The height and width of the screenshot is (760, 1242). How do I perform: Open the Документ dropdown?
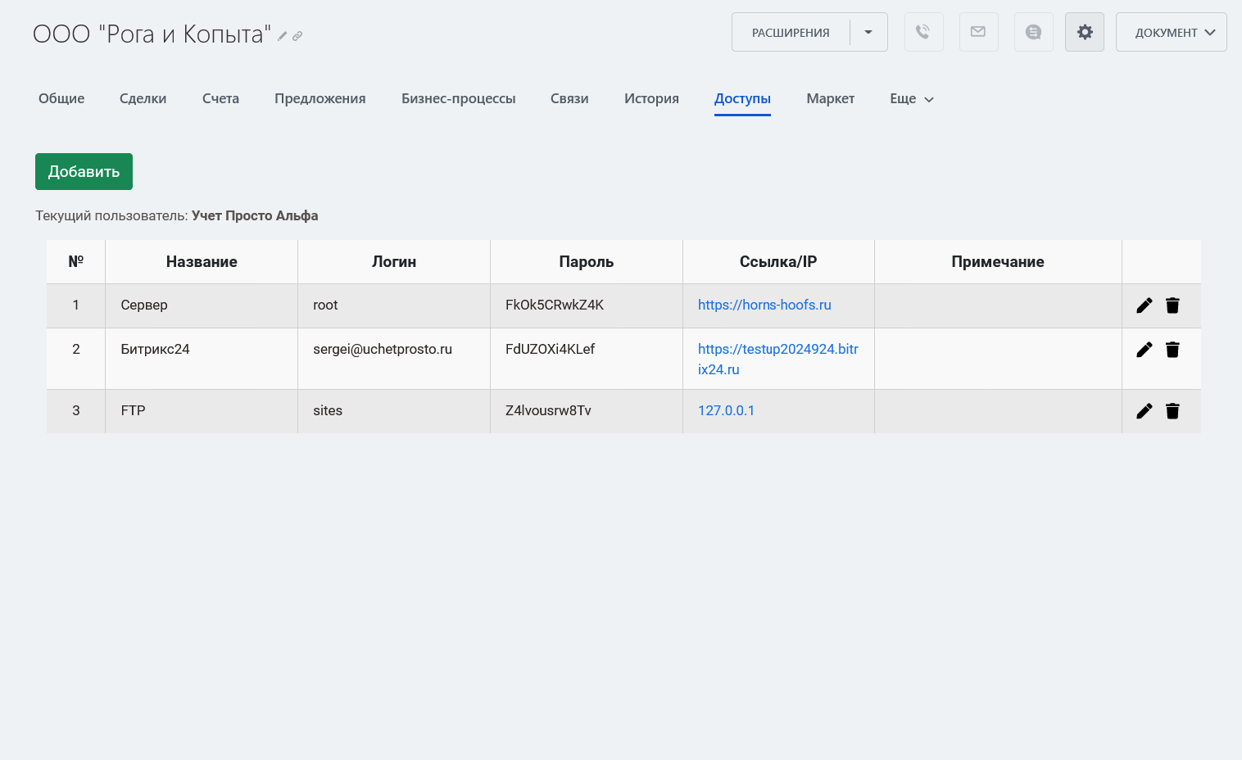[1171, 32]
